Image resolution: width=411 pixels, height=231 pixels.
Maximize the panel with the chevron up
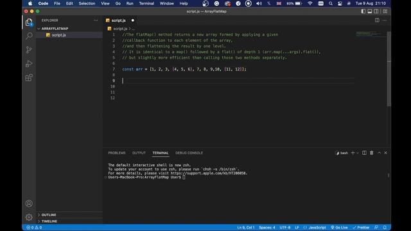(x=379, y=153)
